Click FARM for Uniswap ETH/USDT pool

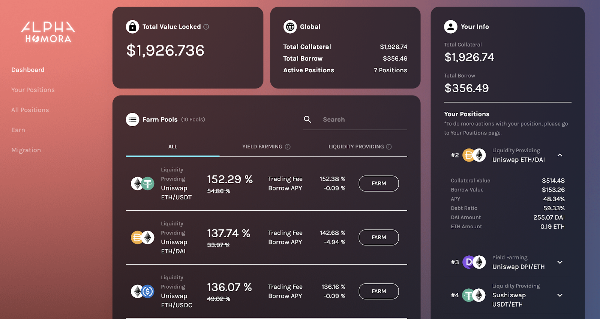pyautogui.click(x=379, y=183)
